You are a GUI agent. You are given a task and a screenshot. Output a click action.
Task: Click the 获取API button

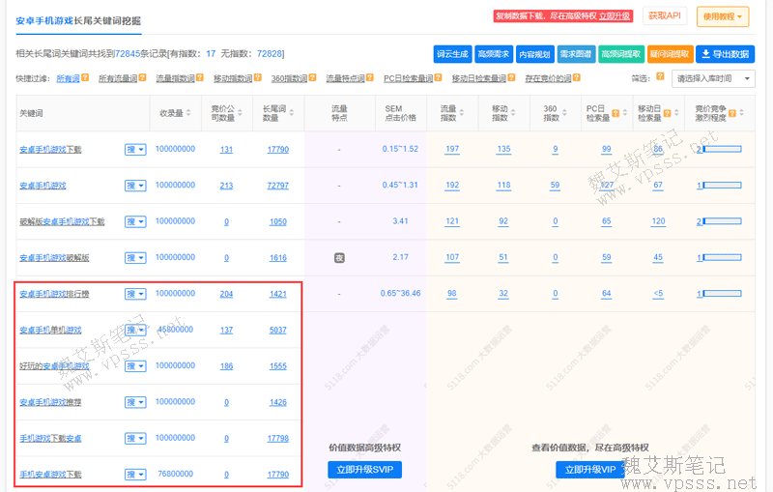[x=665, y=15]
